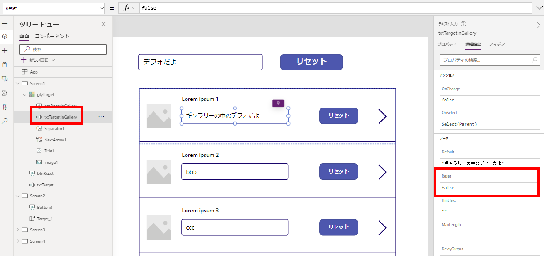Open the Power Automate pane icon
The image size is (544, 256).
click(5, 93)
